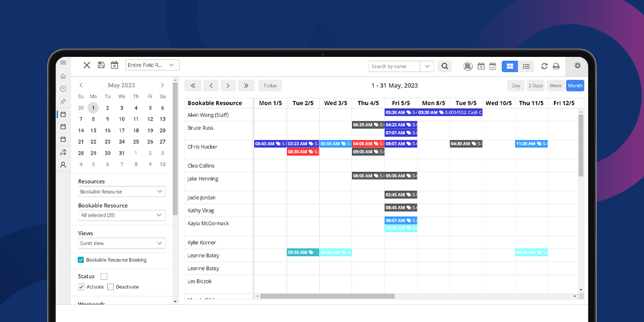Viewport: 644px width, 322px height.
Task: Click the calendar-x icon beside the calculator icon
Action: coord(481,67)
